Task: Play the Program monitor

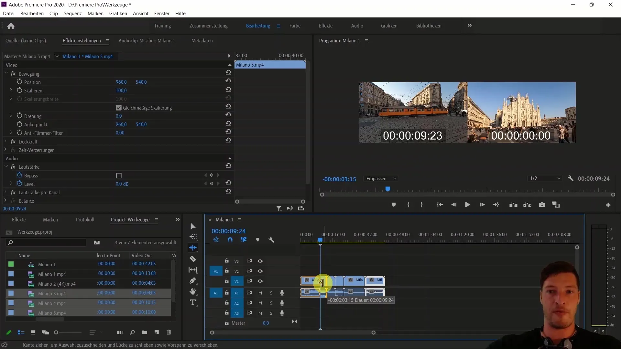Action: point(467,205)
